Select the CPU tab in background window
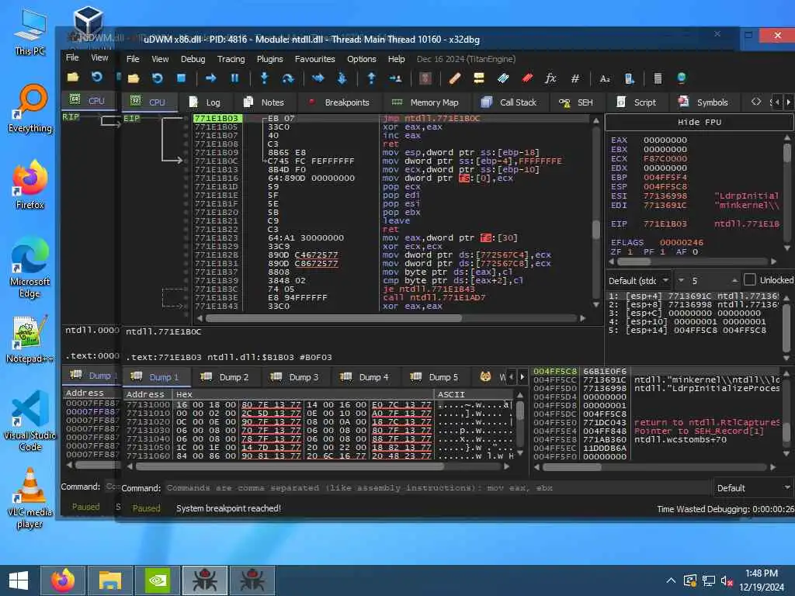This screenshot has height=596, width=795. [x=89, y=100]
